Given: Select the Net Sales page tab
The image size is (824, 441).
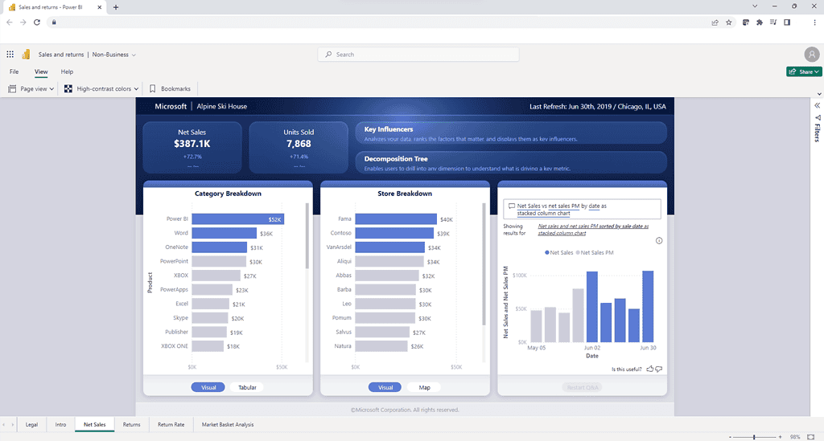Looking at the screenshot, I should 95,425.
